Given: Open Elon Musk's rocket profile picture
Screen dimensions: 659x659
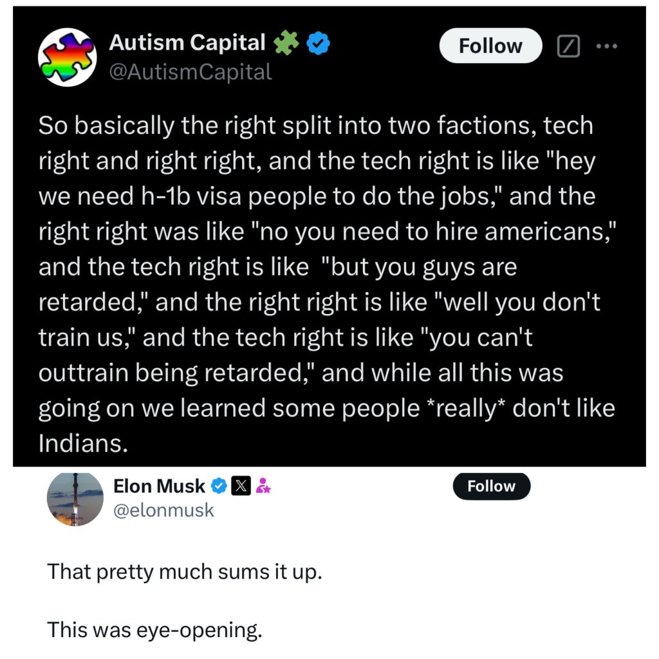Looking at the screenshot, I should 75,500.
